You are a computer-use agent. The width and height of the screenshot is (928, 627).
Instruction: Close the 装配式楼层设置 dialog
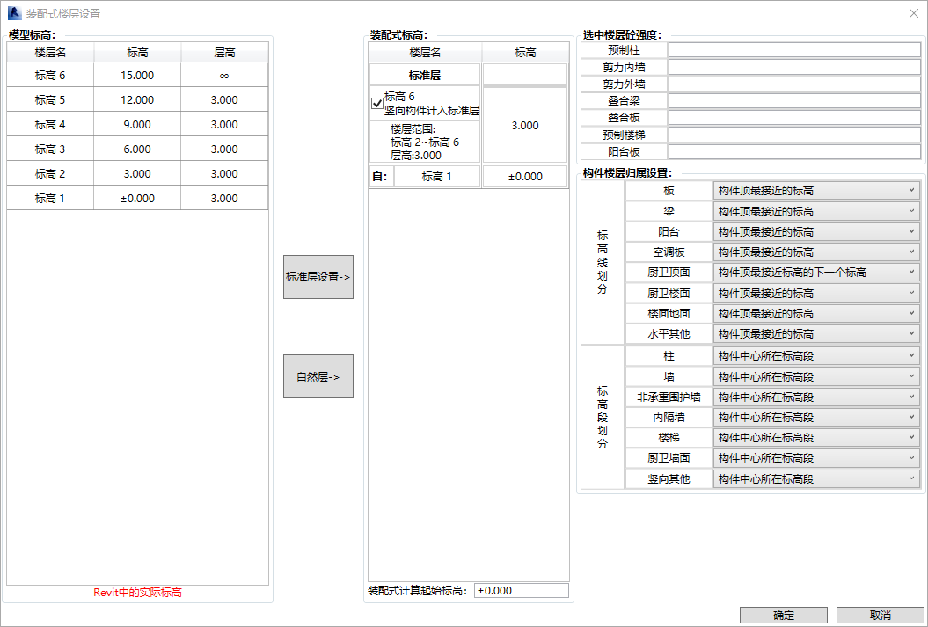click(x=913, y=13)
